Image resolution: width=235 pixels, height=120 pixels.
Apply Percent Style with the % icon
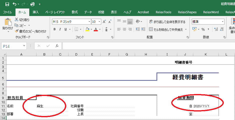[203, 29]
